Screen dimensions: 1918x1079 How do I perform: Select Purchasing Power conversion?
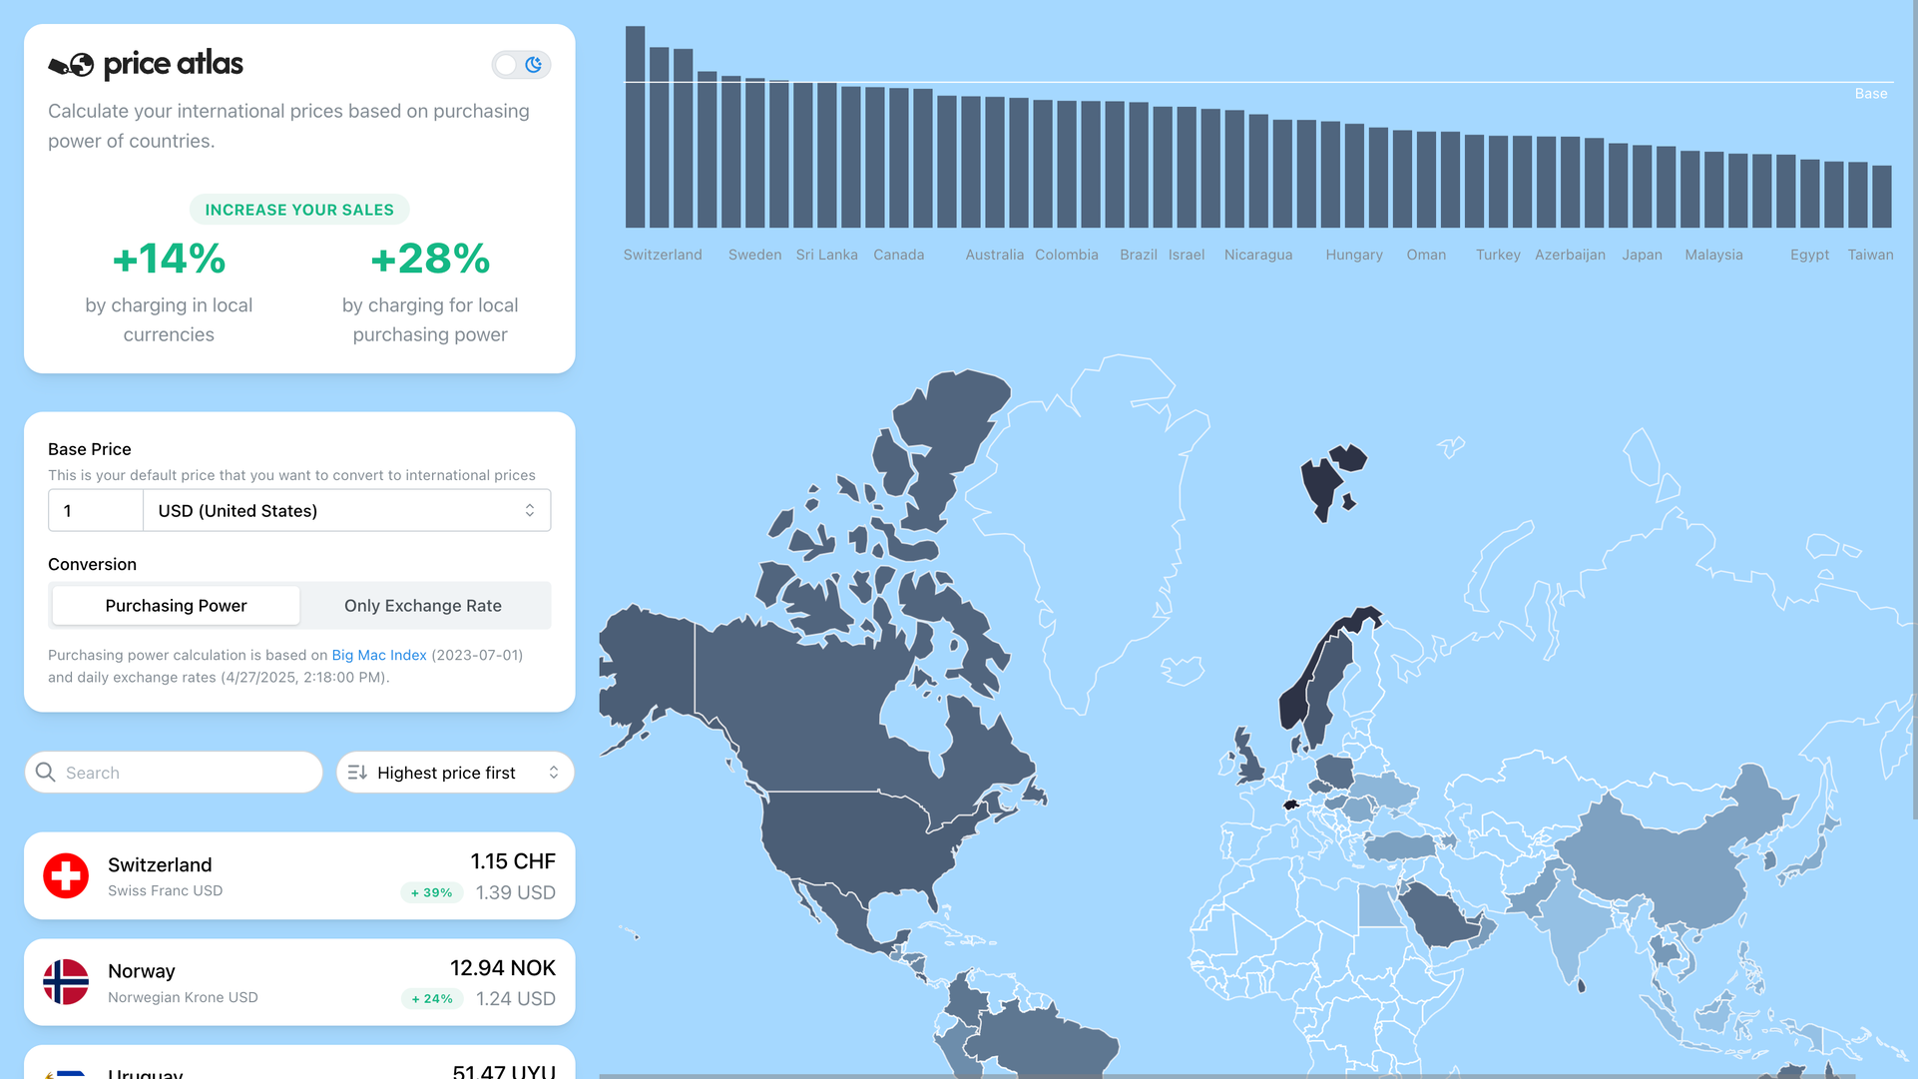176,606
